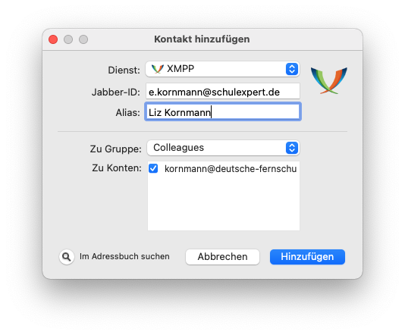Click the Abbrechen button
Image resolution: width=405 pixels, height=335 pixels.
(x=222, y=257)
